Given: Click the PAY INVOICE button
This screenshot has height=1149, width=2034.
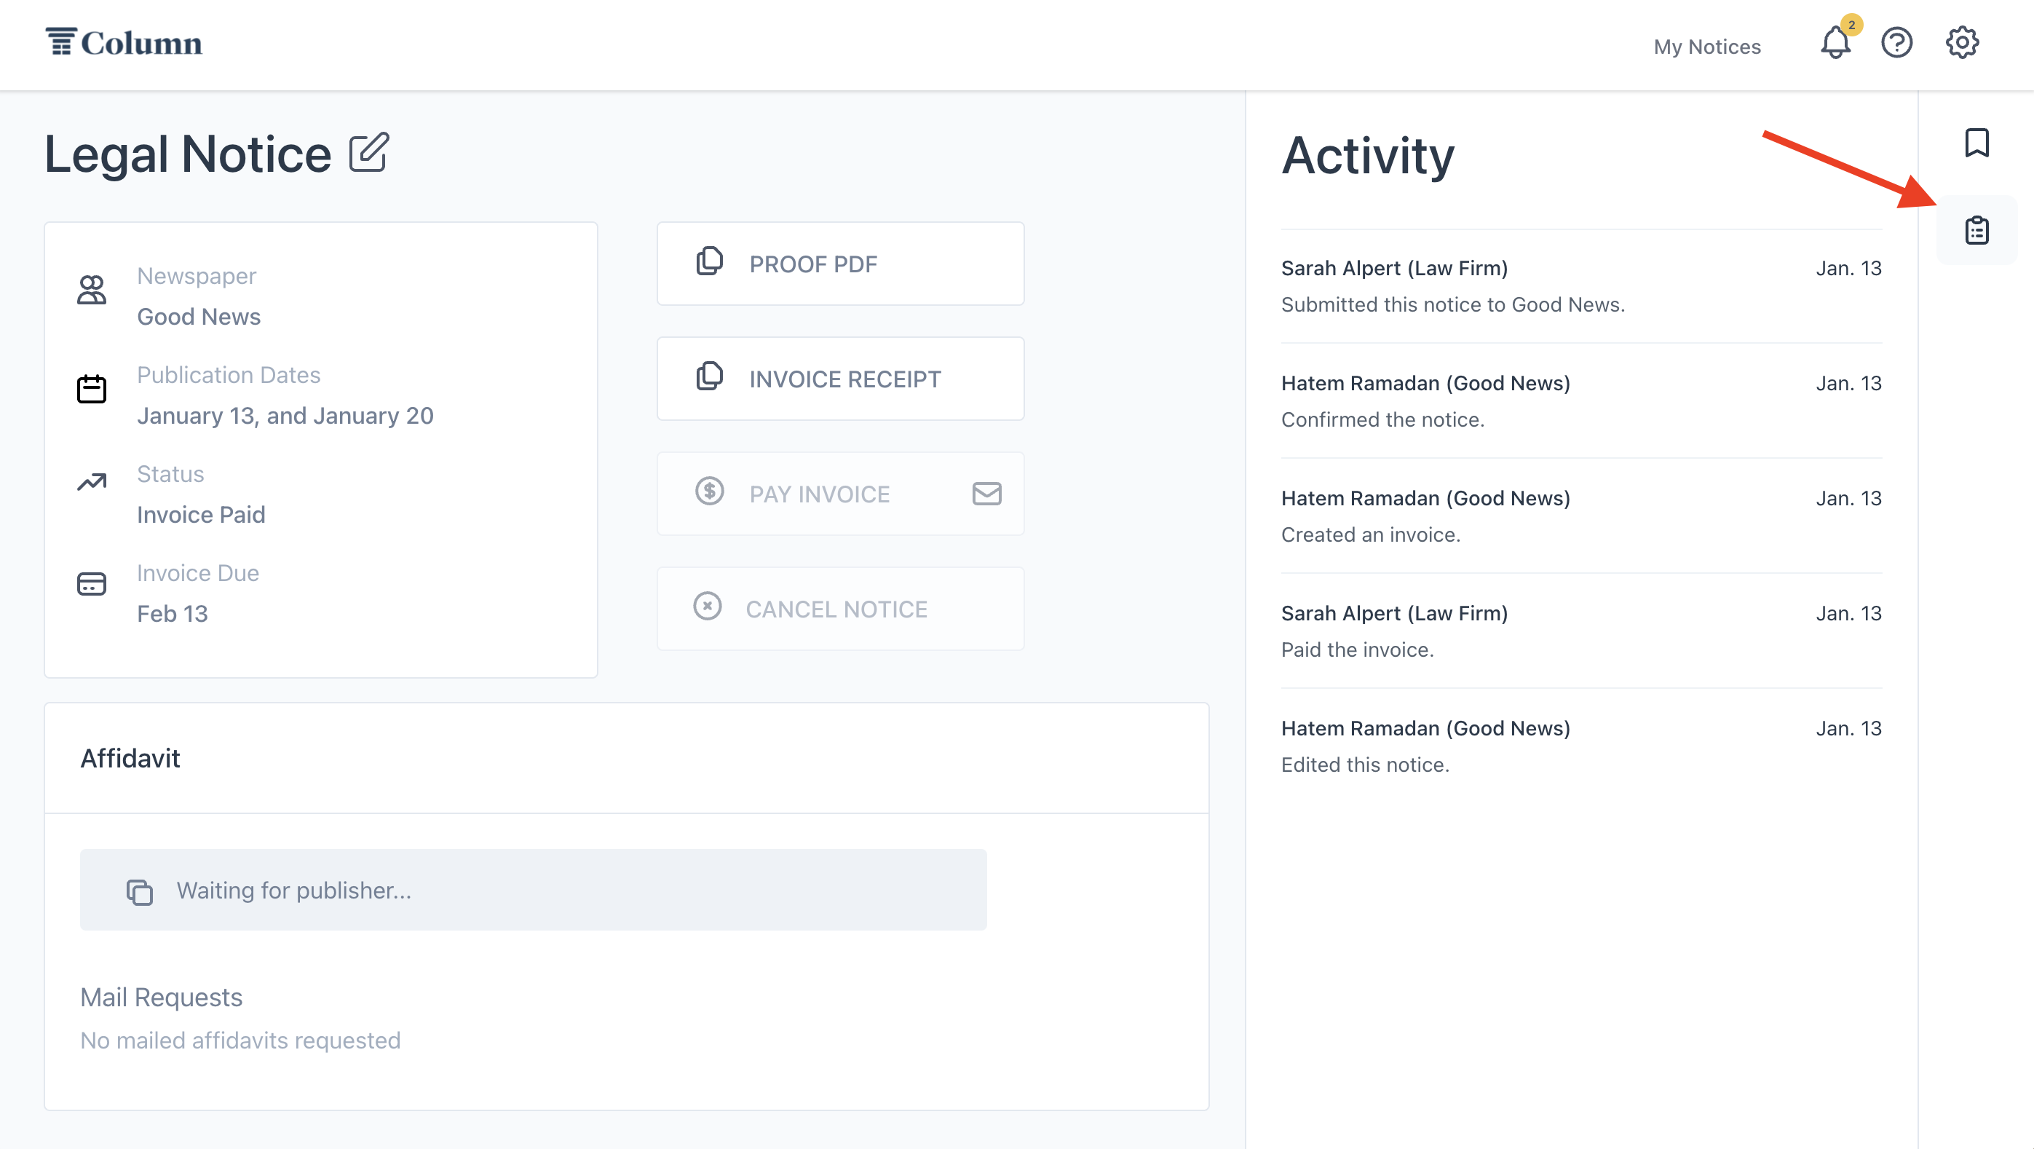Looking at the screenshot, I should coord(840,494).
